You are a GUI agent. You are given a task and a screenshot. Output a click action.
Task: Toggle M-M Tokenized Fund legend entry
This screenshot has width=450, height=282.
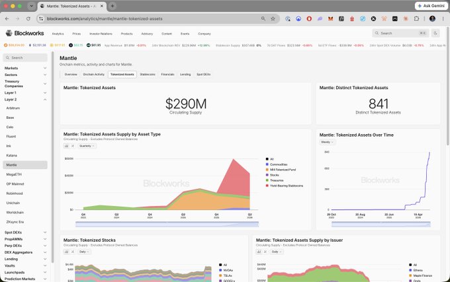(x=281, y=170)
